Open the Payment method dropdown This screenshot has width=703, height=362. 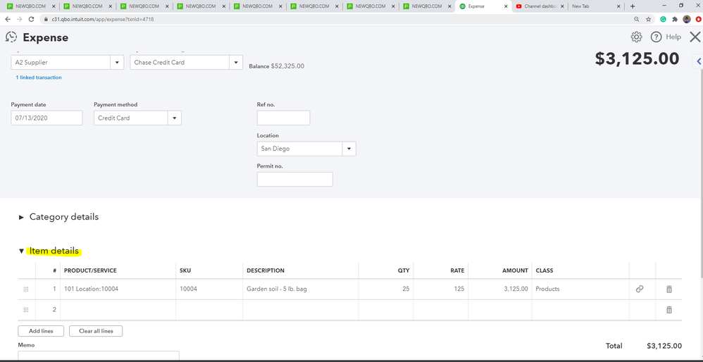pyautogui.click(x=175, y=118)
